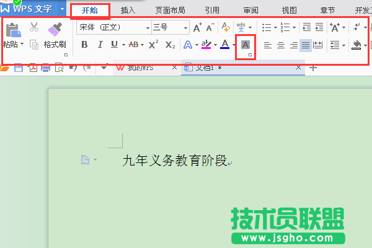Open the text effects dropdown arrow
The image size is (372, 248).
pos(197,45)
